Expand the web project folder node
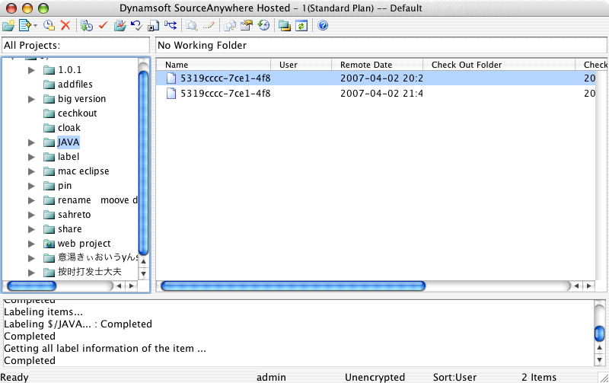Screen dimensions: 609x383 (31, 244)
